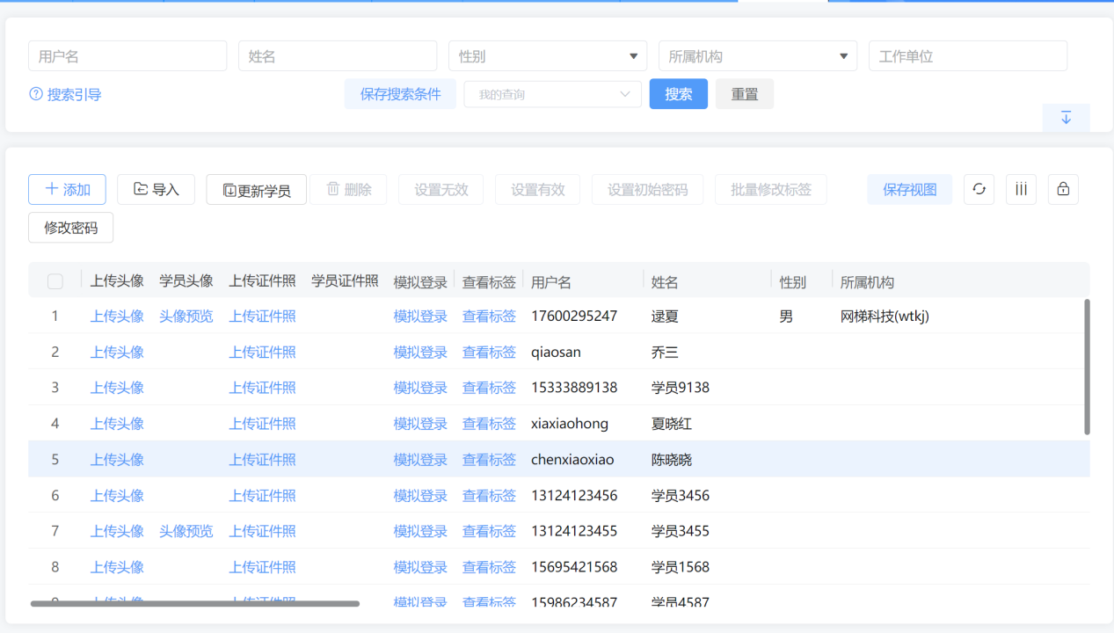1114x633 pixels.
Task: Click the question mark icon beside 搜索引导
Action: pos(36,94)
